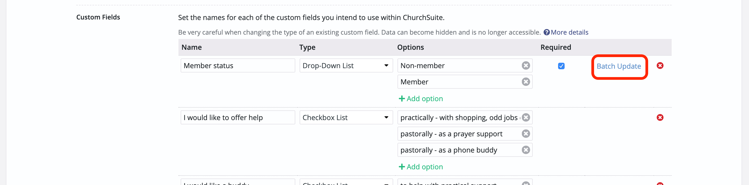Open the More details link
The height and width of the screenshot is (185, 749).
tap(569, 32)
